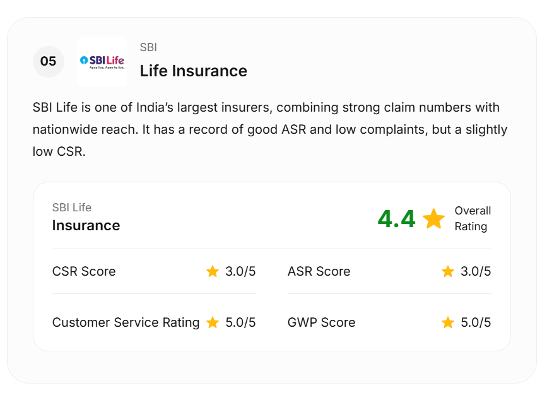Click the small SBI label above heading
This screenshot has width=547, height=393.
(x=148, y=47)
